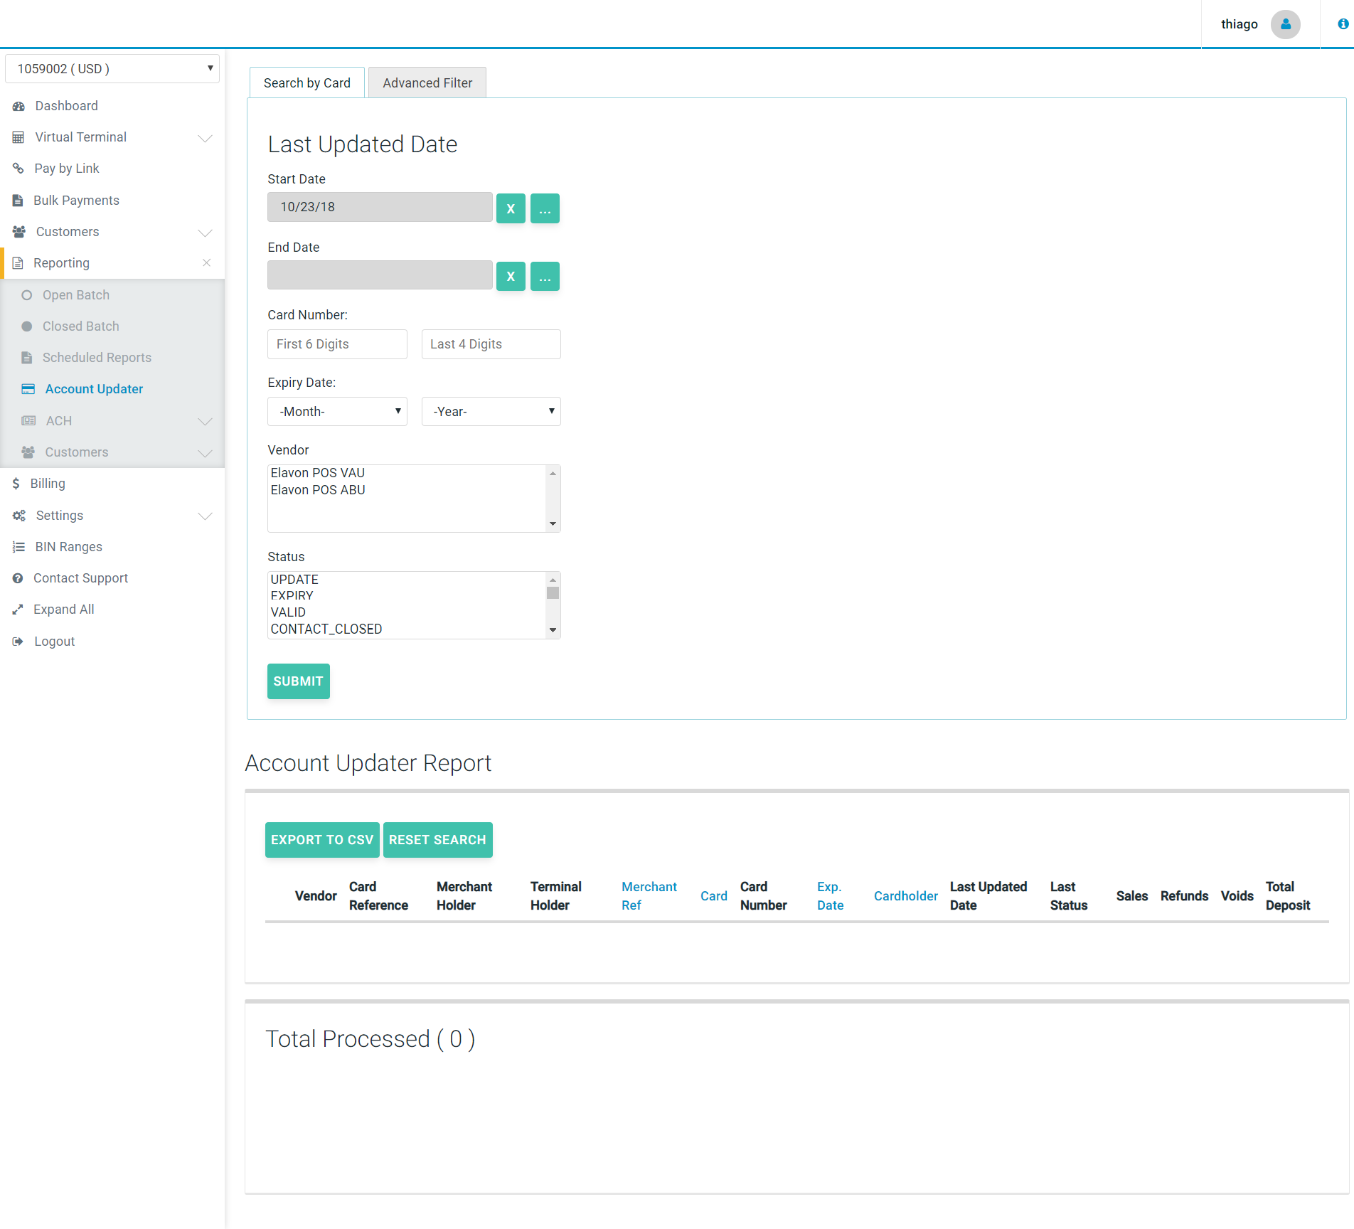The image size is (1354, 1229).
Task: Click the Pay by Link chain icon
Action: click(x=18, y=169)
